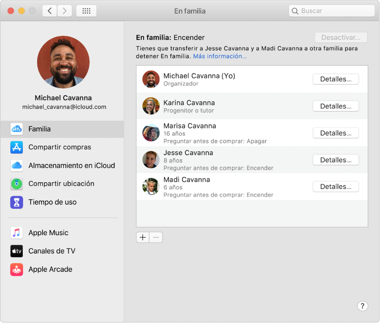Click the Michael Cavanna name under the profile photo
Image resolution: width=380 pixels, height=323 pixels.
63,98
